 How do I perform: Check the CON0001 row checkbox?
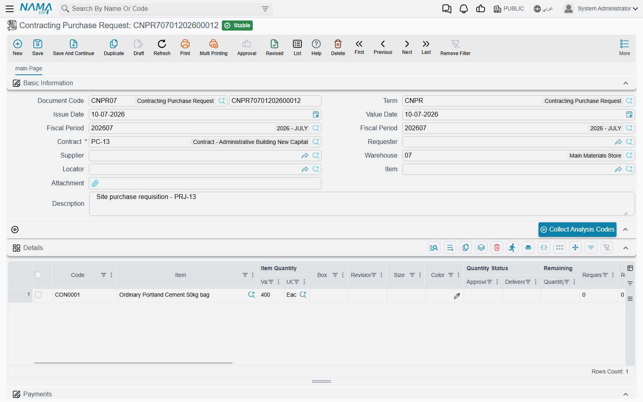(x=38, y=295)
